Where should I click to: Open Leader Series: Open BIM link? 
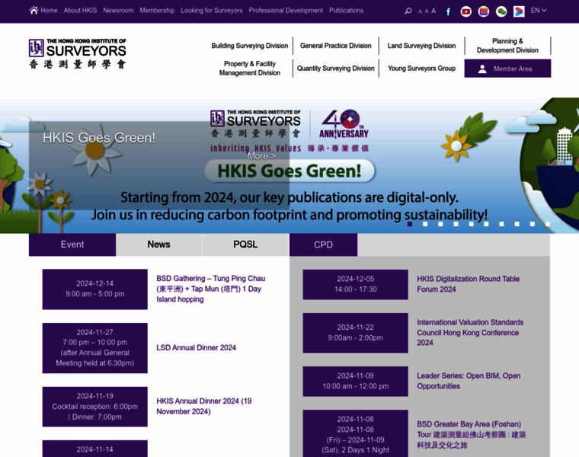click(x=469, y=381)
